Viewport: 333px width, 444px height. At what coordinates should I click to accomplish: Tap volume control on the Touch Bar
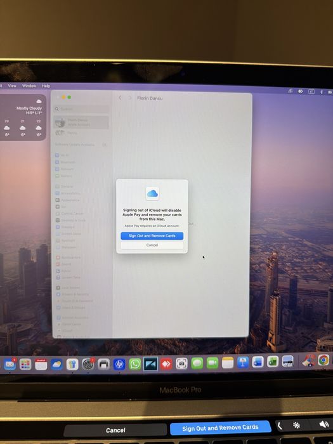click(323, 424)
